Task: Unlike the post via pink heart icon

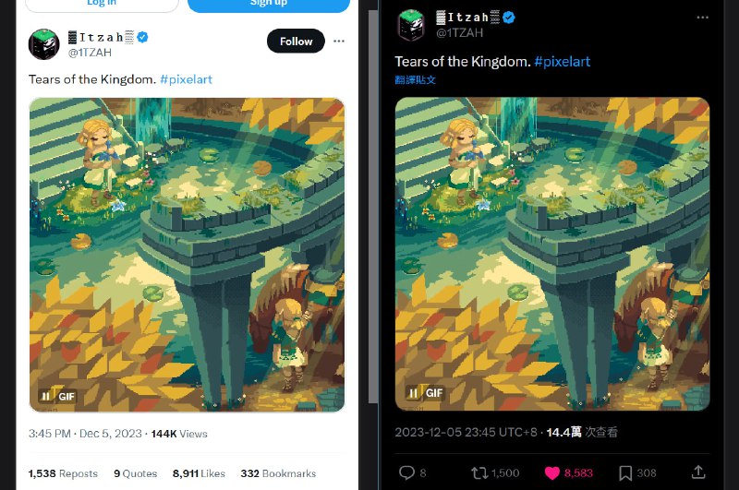Action: coord(551,473)
